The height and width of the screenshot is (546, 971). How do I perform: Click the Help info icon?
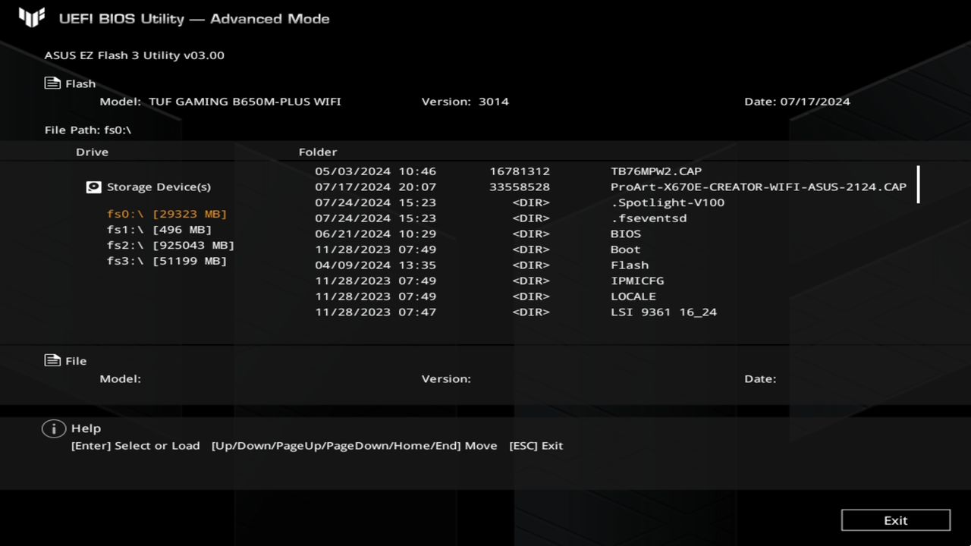point(53,428)
